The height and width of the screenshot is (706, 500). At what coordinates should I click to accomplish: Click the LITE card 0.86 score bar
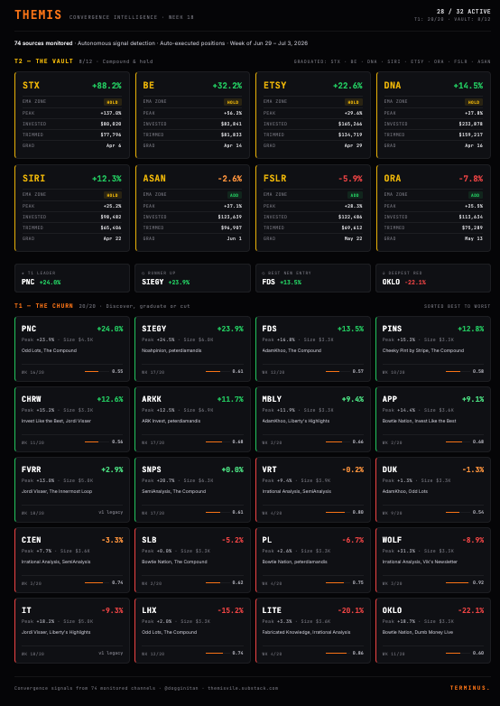pos(338,653)
